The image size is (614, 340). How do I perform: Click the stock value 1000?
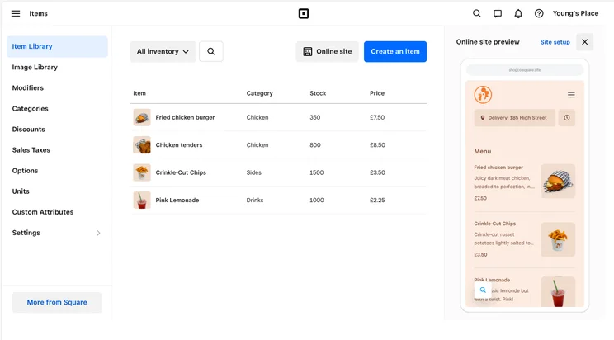pyautogui.click(x=317, y=201)
